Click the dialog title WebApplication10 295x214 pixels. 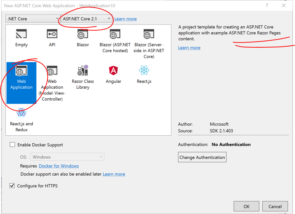(97, 6)
